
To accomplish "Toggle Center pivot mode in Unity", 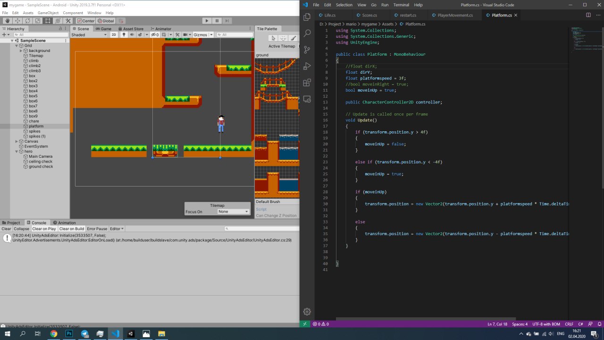I will click(86, 21).
